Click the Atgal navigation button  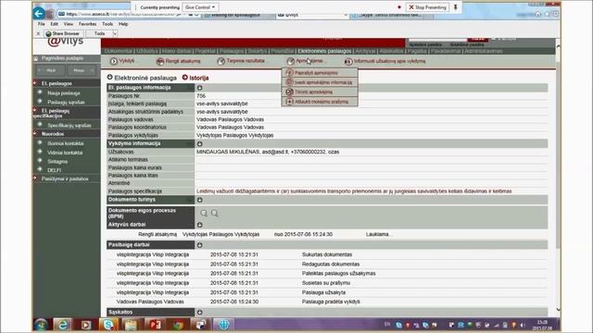click(x=51, y=70)
